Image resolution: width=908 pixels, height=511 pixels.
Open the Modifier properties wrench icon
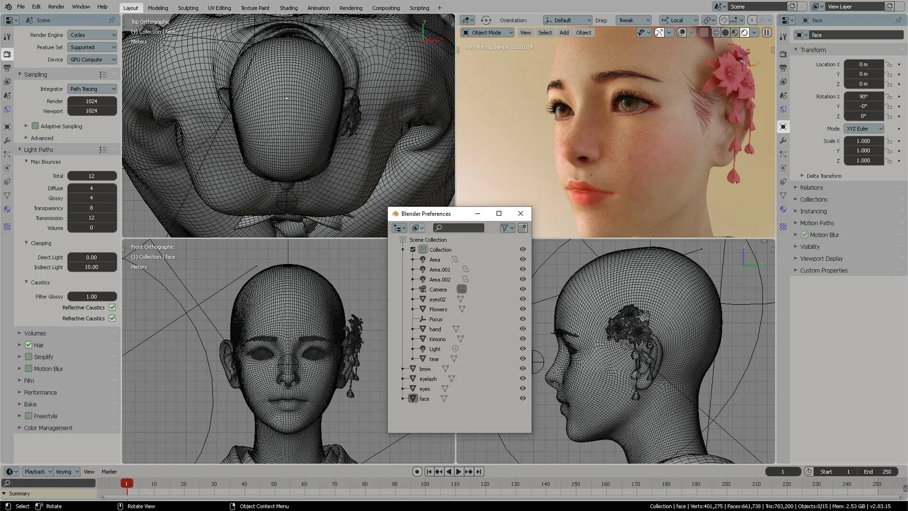(x=7, y=140)
